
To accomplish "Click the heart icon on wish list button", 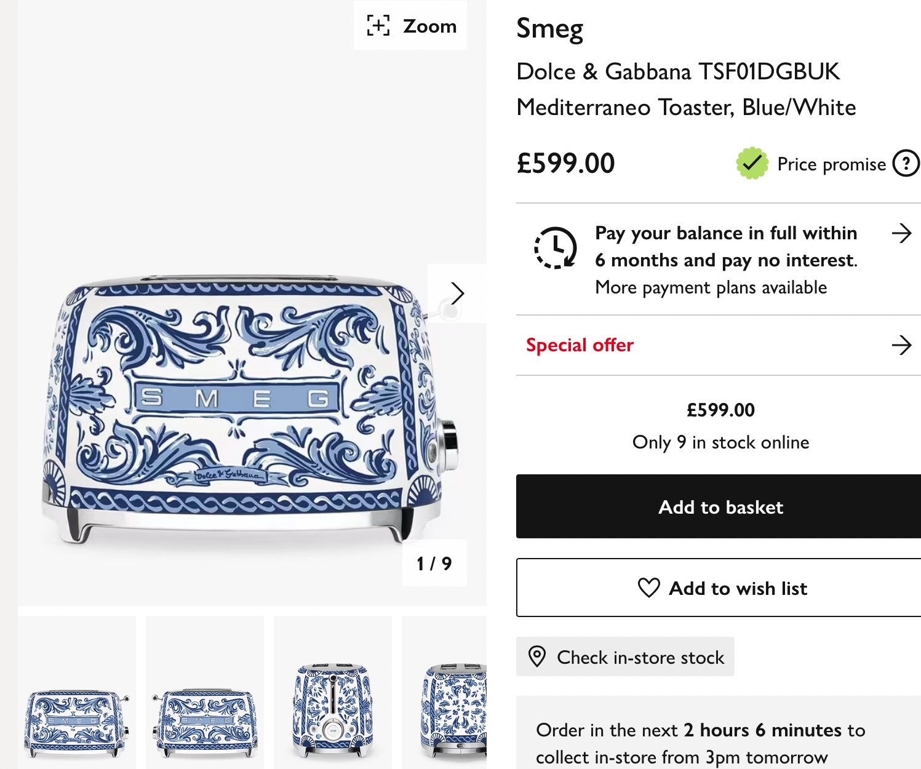I will (x=648, y=588).
